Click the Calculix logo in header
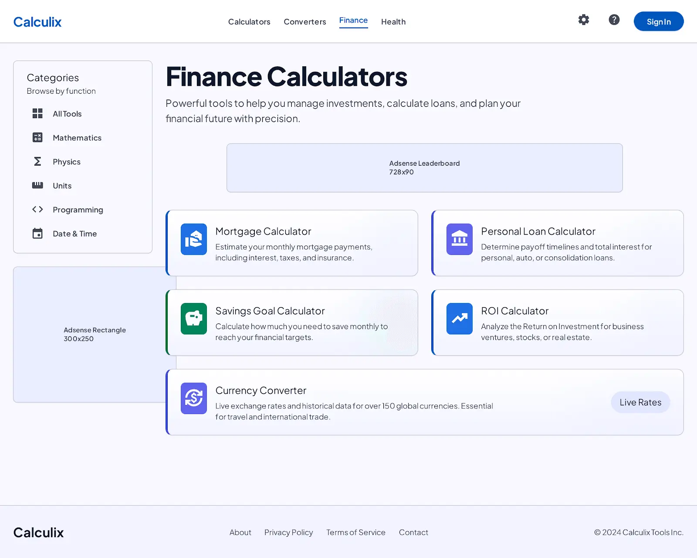This screenshot has width=697, height=558. [37, 22]
